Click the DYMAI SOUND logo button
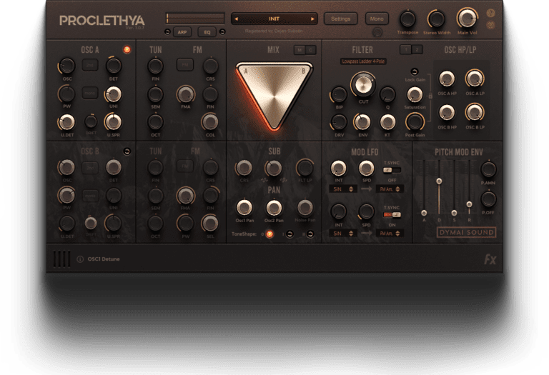Viewport: 549px width, 375px height. 466,232
